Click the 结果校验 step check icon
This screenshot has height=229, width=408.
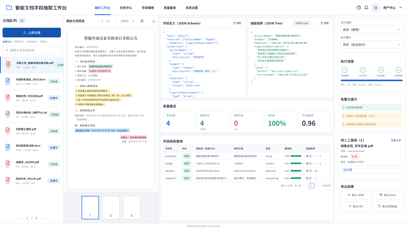(399, 70)
